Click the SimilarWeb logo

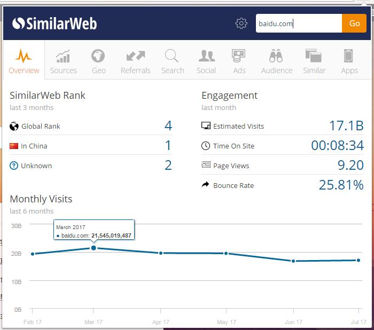click(54, 23)
